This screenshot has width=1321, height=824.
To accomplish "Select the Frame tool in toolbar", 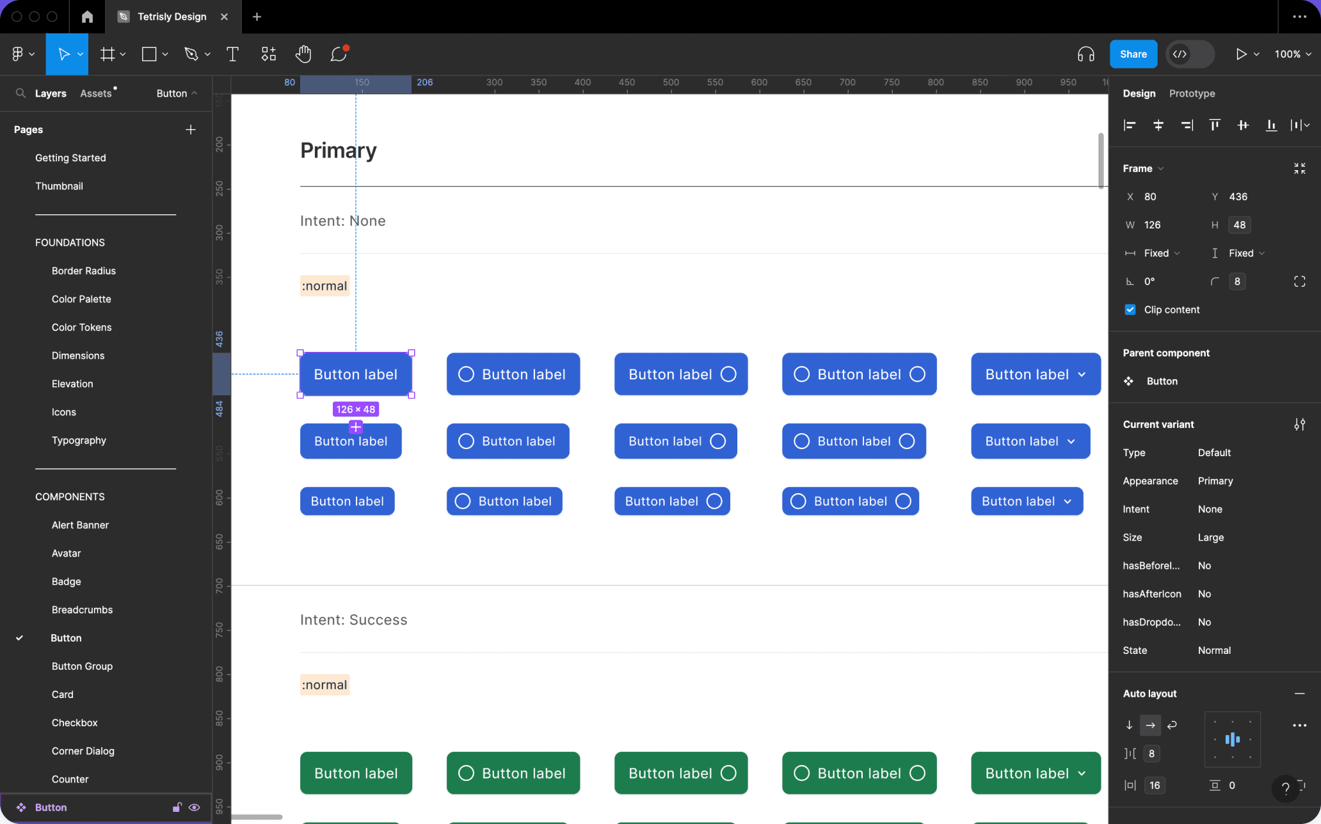I will 108,54.
